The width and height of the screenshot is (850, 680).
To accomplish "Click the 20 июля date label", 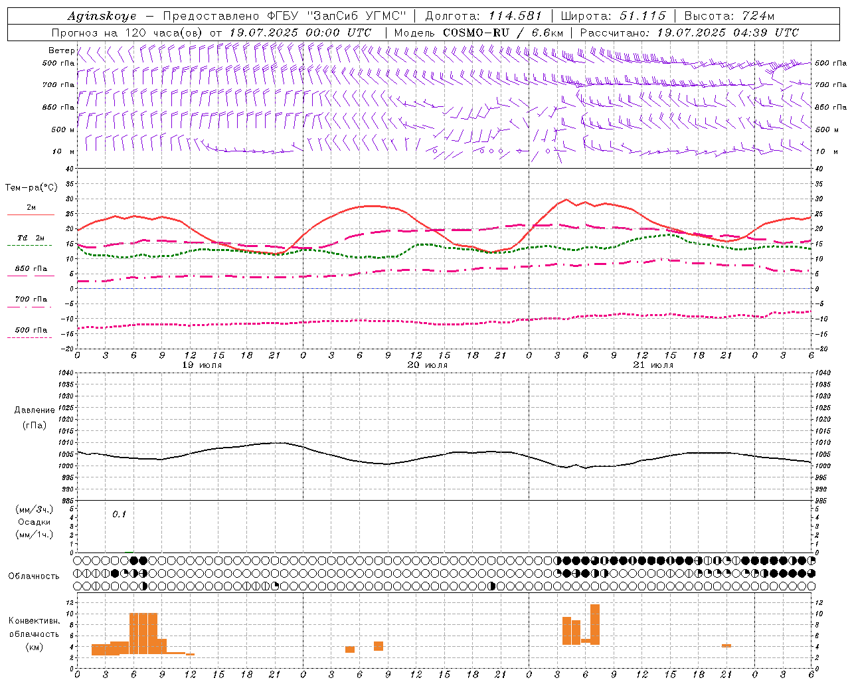I will coord(428,365).
